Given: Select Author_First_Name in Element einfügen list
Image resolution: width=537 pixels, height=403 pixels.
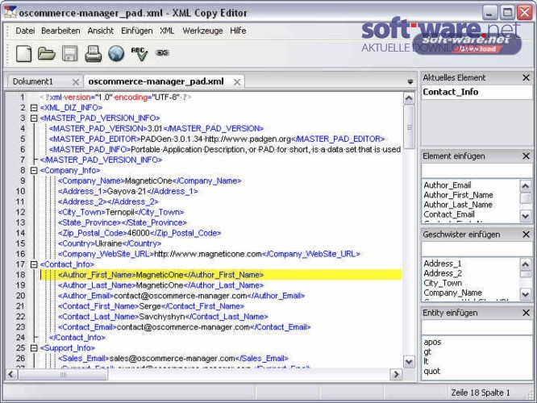Looking at the screenshot, I should point(458,195).
